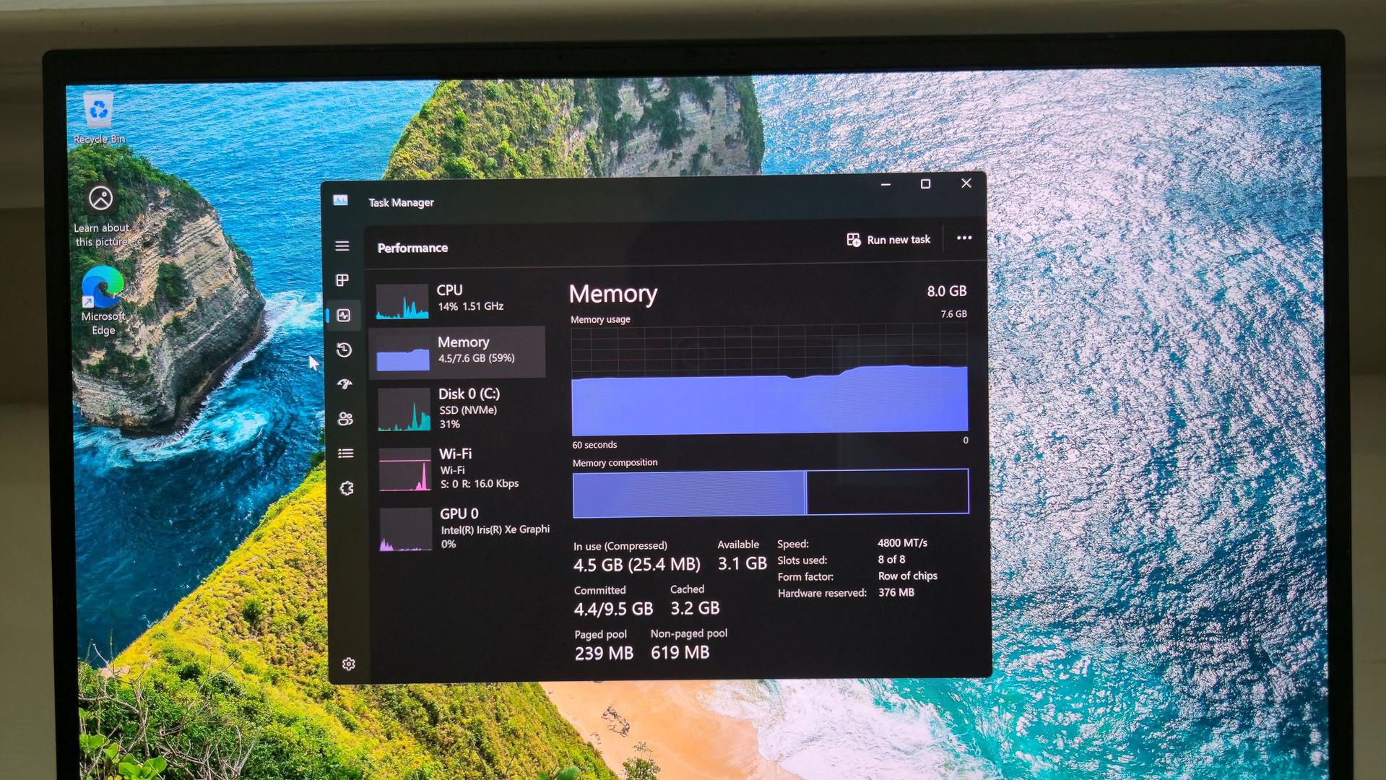Open the hamburger navigation menu
This screenshot has height=780, width=1386.
click(x=342, y=246)
